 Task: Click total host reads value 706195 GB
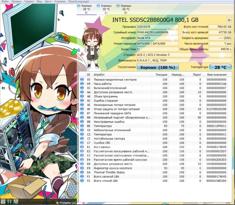click(x=220, y=27)
